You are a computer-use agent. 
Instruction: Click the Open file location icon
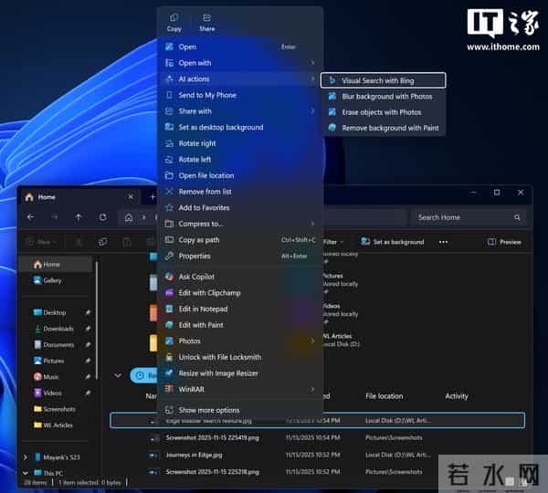pyautogui.click(x=169, y=175)
